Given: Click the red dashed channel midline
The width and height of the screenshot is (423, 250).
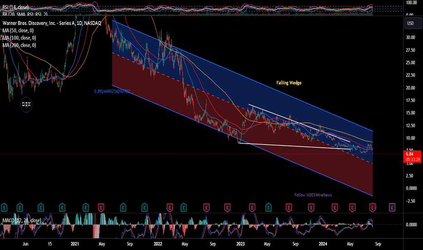Looking at the screenshot, I should point(242,108).
